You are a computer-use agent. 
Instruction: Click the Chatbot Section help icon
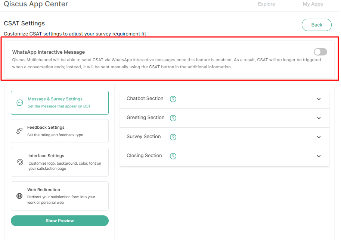point(173,99)
